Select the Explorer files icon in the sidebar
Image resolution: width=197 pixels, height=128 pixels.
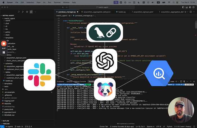(31, 12)
